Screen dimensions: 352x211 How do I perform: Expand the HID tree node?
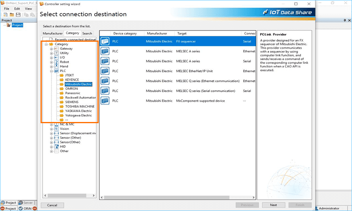[x=51, y=147]
